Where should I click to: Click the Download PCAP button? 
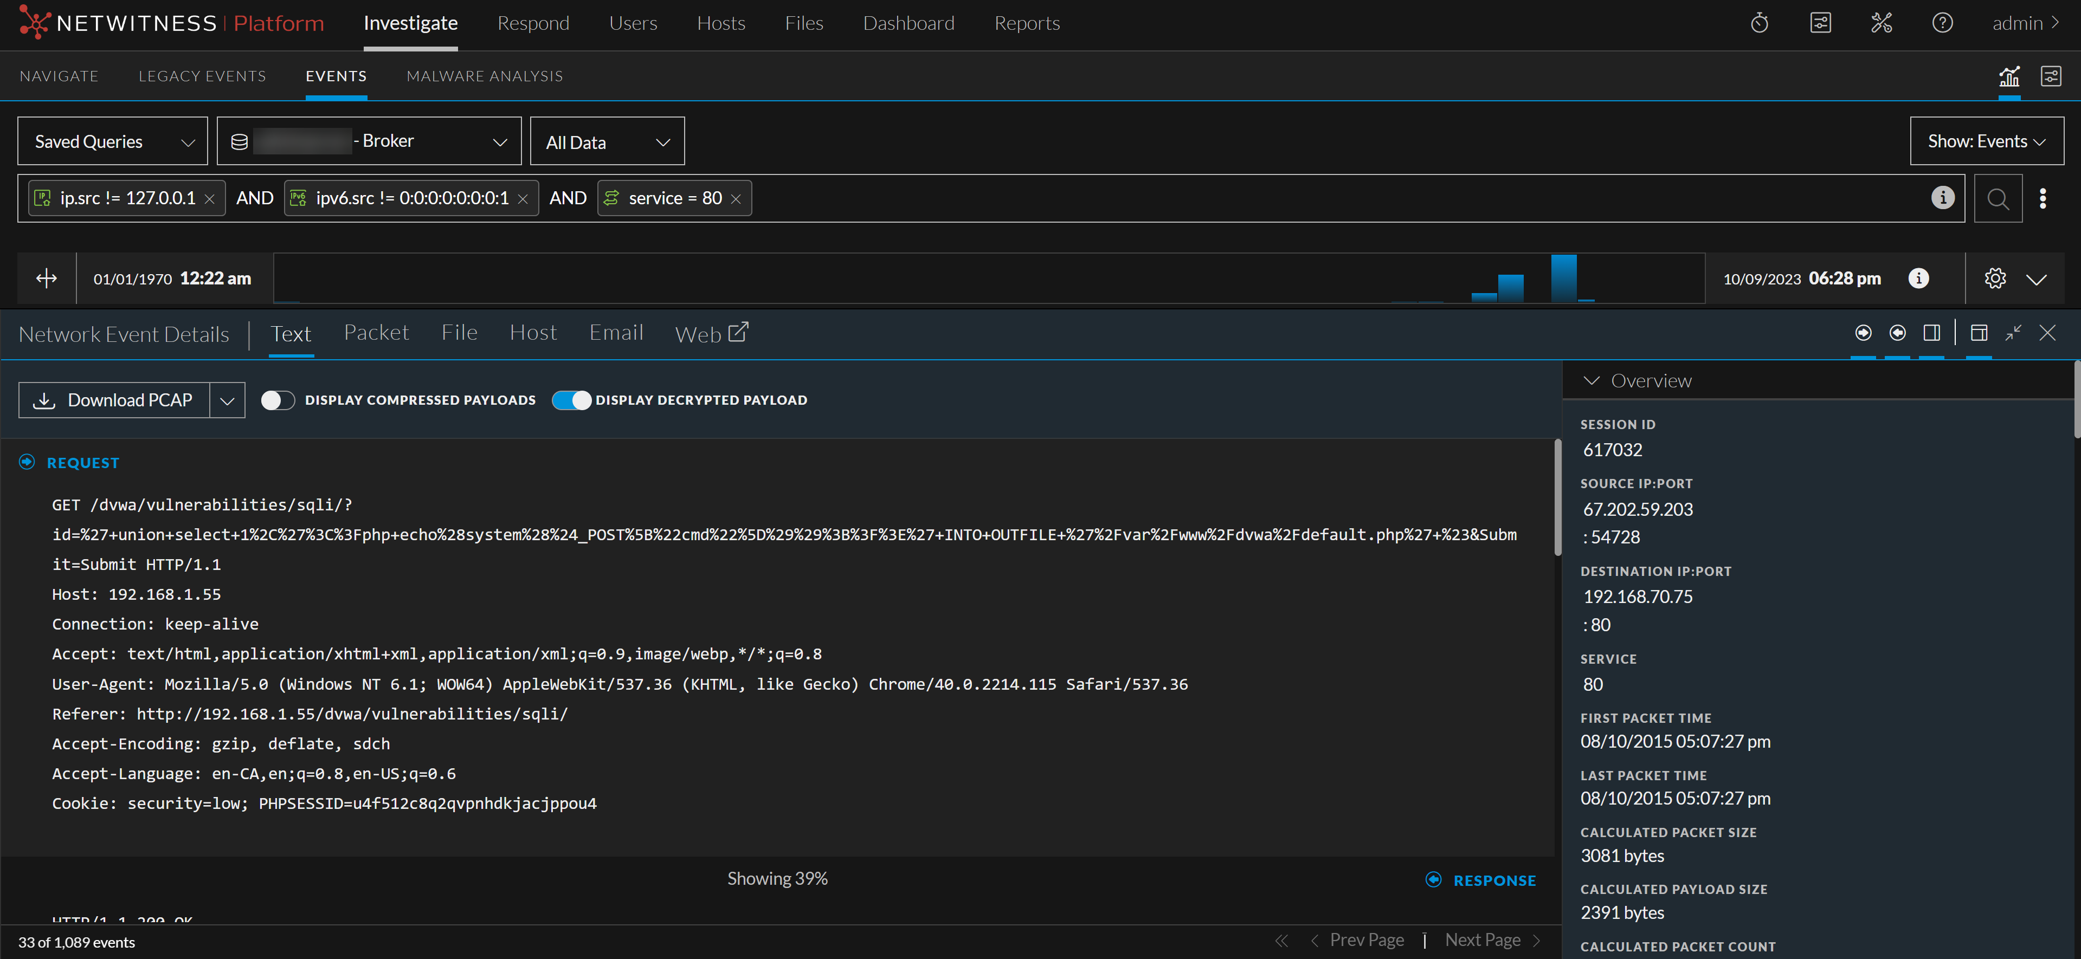tap(114, 400)
